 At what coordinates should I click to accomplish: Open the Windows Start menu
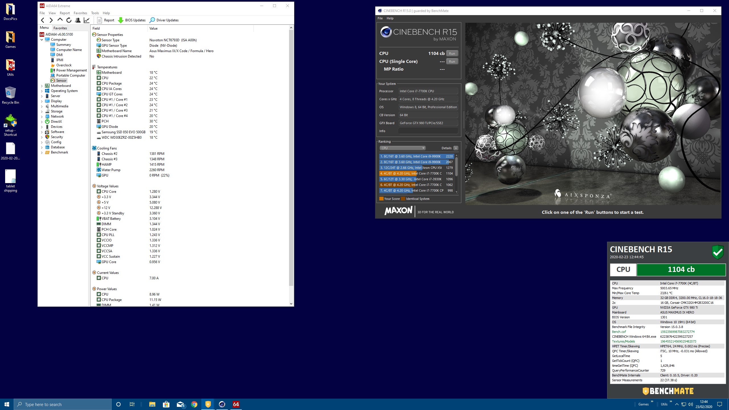pyautogui.click(x=7, y=404)
